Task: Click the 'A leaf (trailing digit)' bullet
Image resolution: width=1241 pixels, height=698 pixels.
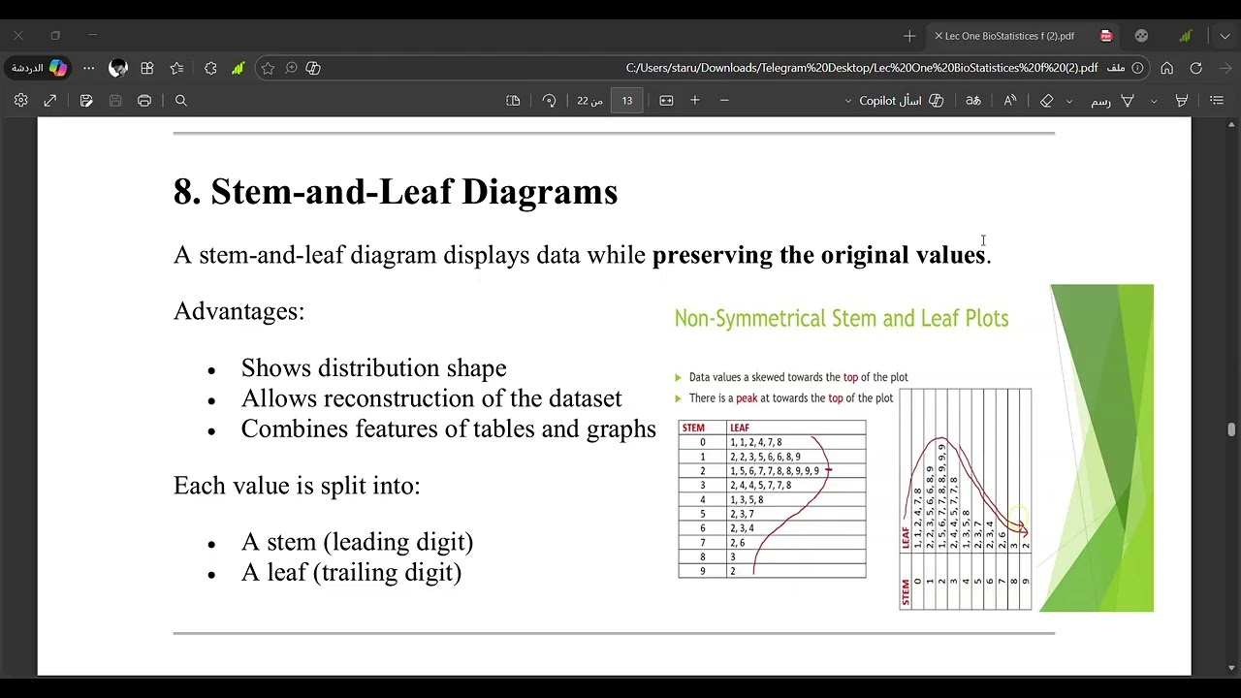Action: point(351,572)
